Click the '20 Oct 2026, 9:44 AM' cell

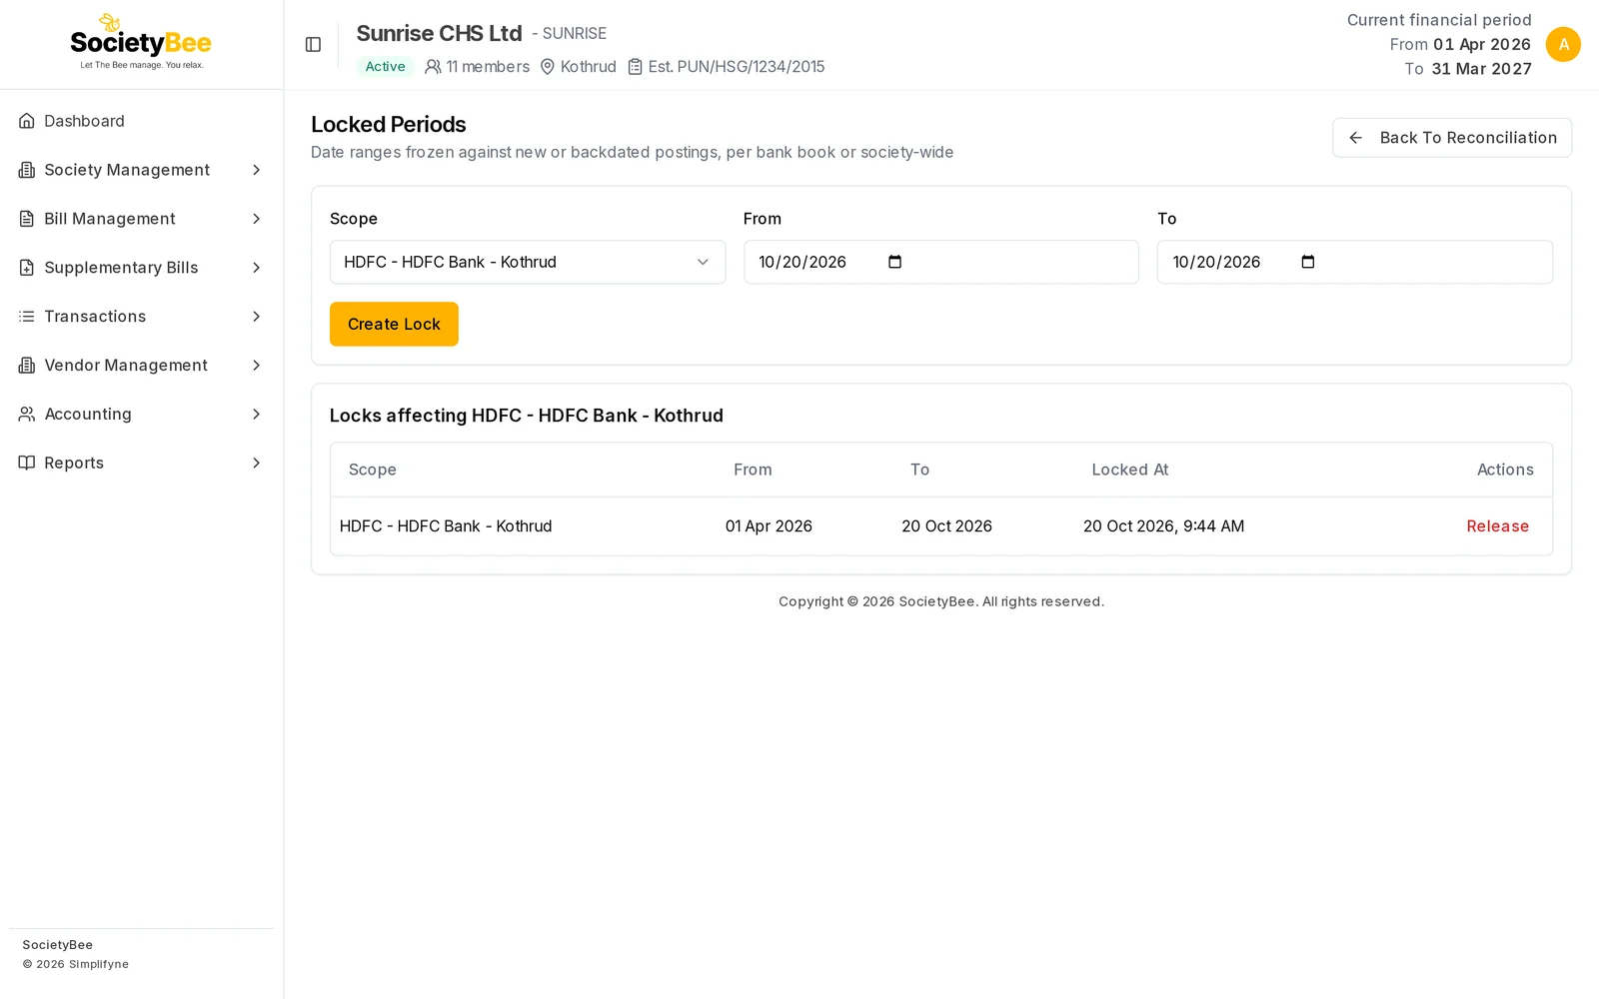point(1163,526)
